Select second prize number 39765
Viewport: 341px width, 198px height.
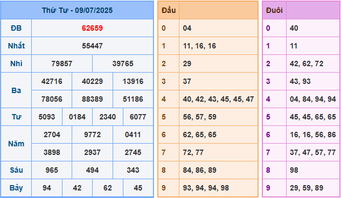tap(123, 63)
